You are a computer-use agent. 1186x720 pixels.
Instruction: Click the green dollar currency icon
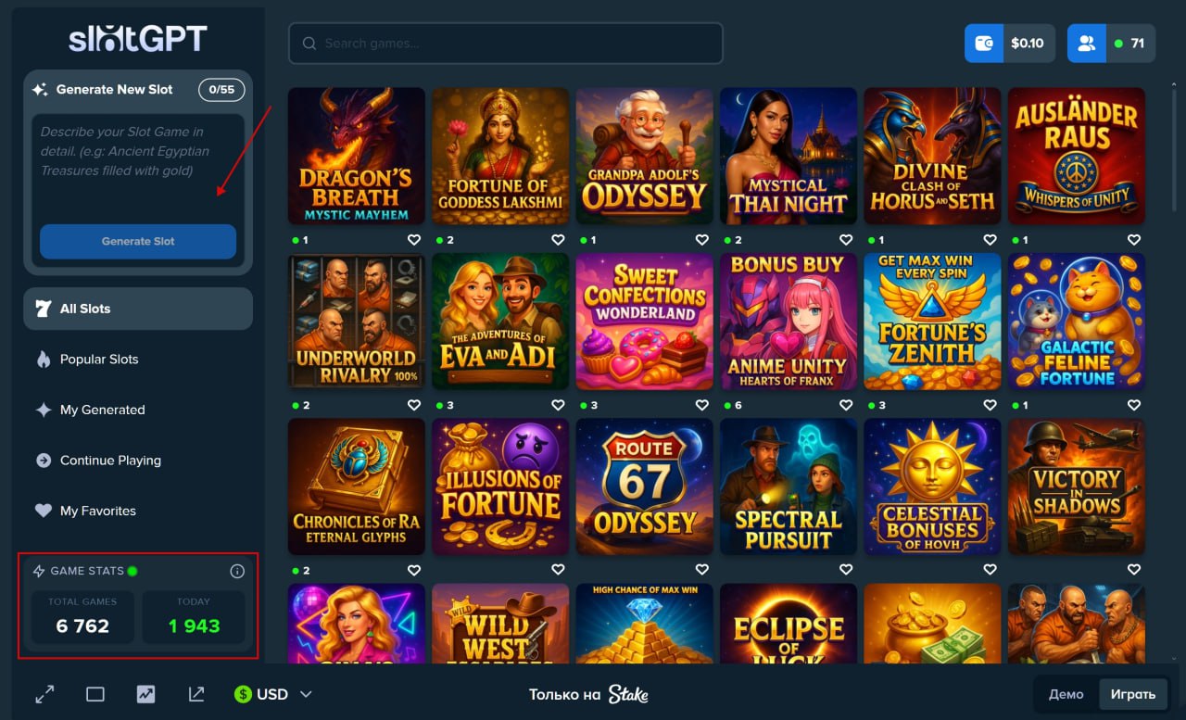tap(243, 694)
